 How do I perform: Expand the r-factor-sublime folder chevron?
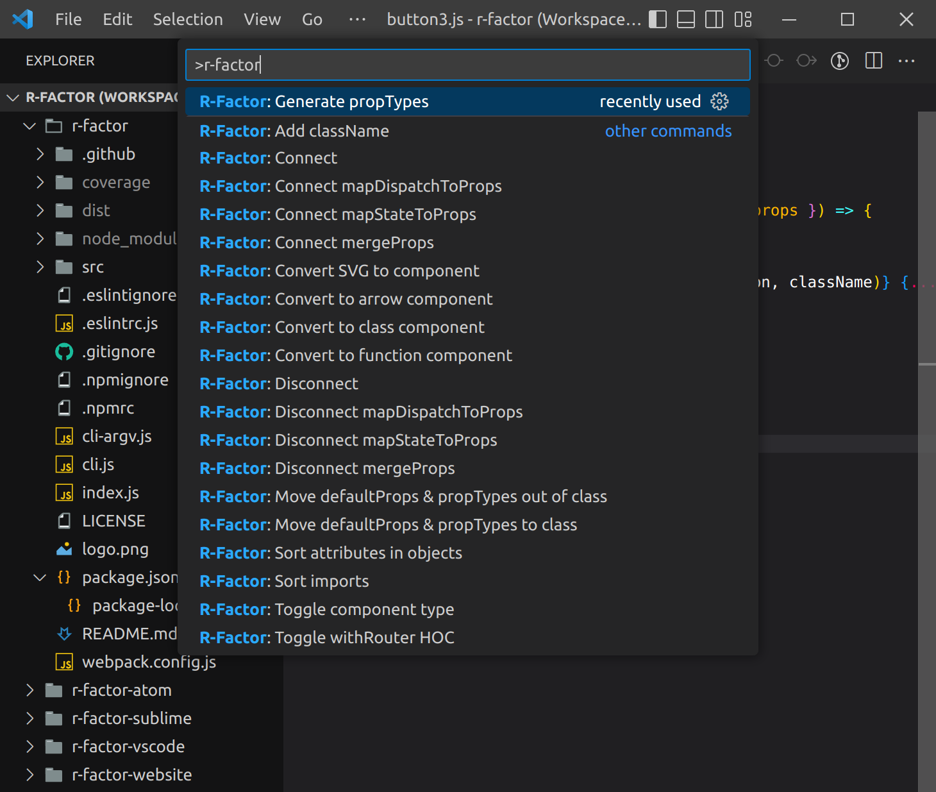click(29, 718)
